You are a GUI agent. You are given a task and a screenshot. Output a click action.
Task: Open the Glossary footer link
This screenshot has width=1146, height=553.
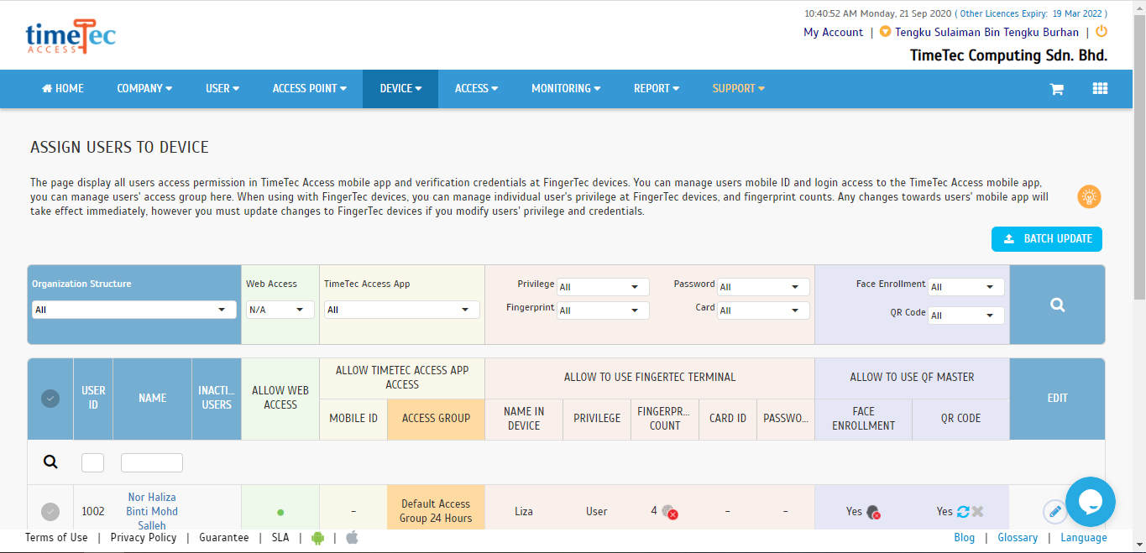1018,538
